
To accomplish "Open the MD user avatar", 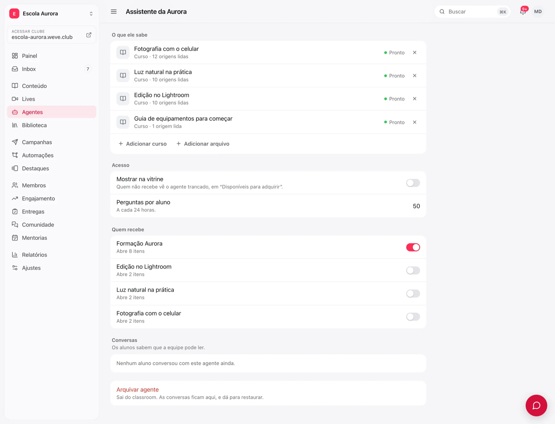I will tap(538, 12).
